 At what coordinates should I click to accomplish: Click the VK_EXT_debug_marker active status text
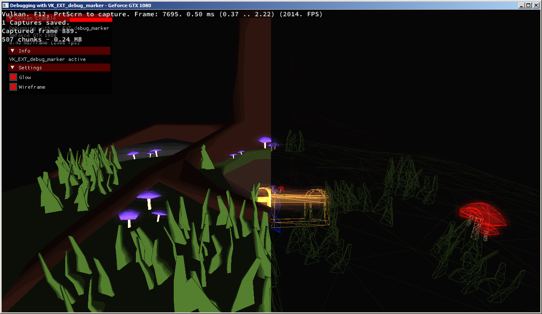pos(48,59)
